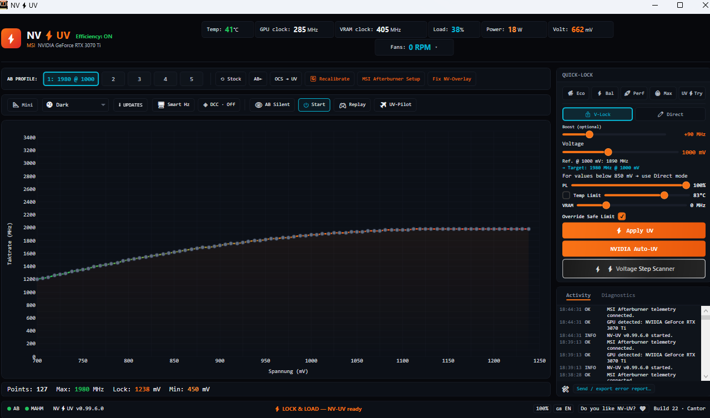Activate V-Lock mode
Screen dimensions: 710x418
point(597,114)
